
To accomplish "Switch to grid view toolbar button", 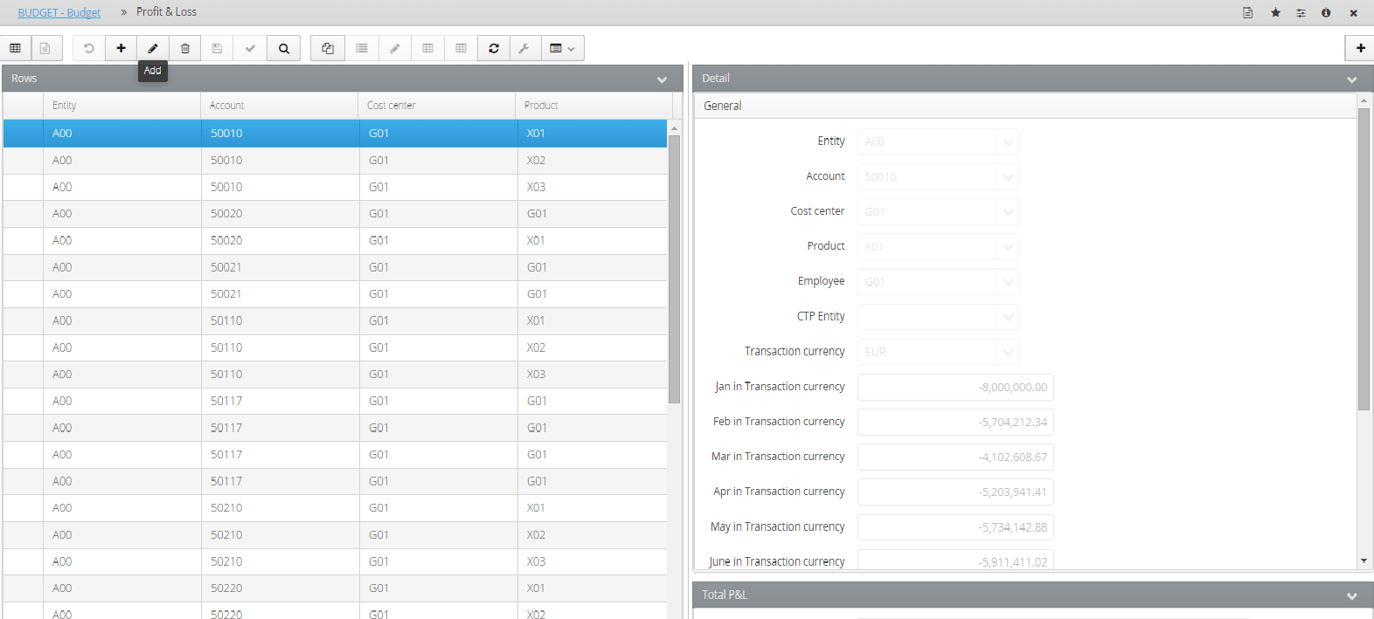I will tap(16, 48).
